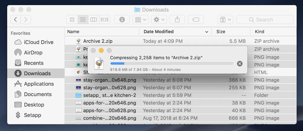Screen dimensions: 303x131
Task: Switch to list view
Action: [x=83, y=20]
